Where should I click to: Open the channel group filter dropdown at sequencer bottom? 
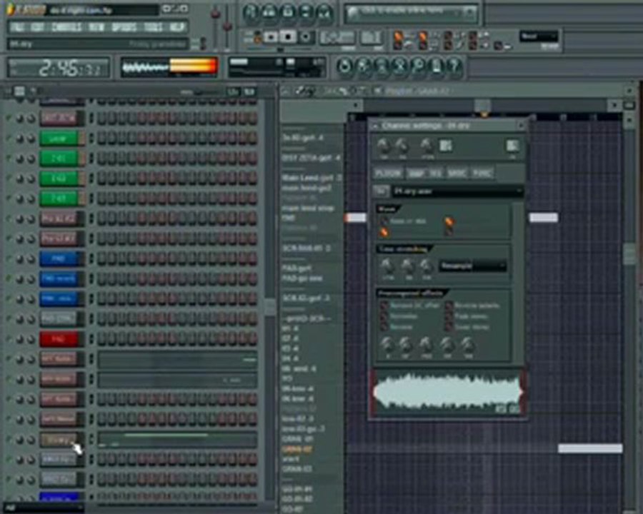43,508
